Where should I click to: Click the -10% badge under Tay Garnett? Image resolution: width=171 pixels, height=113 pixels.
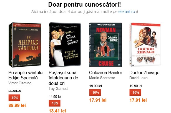coord(54,103)
